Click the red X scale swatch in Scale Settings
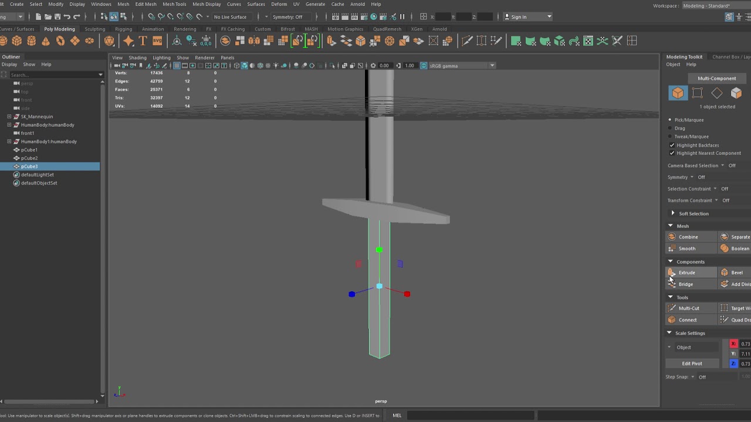The image size is (751, 422). coord(733,344)
